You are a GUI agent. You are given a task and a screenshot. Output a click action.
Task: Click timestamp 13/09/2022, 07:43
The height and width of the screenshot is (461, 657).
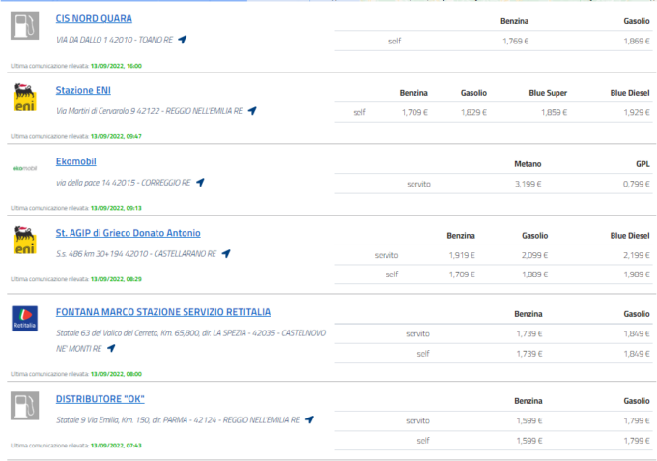[x=116, y=446]
